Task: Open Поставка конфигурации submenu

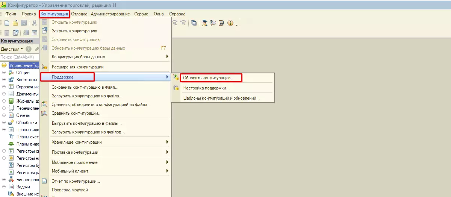Action: point(105,152)
